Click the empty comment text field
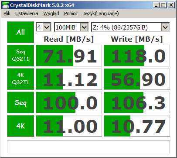This screenshot has width=177, height=158. point(88,147)
